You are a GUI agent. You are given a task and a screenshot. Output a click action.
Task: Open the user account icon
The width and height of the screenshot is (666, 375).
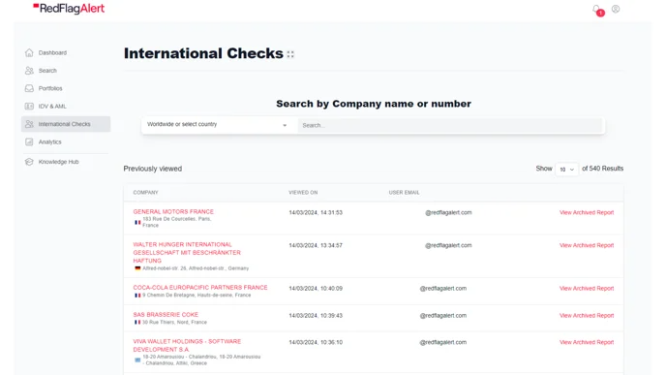[x=616, y=9]
